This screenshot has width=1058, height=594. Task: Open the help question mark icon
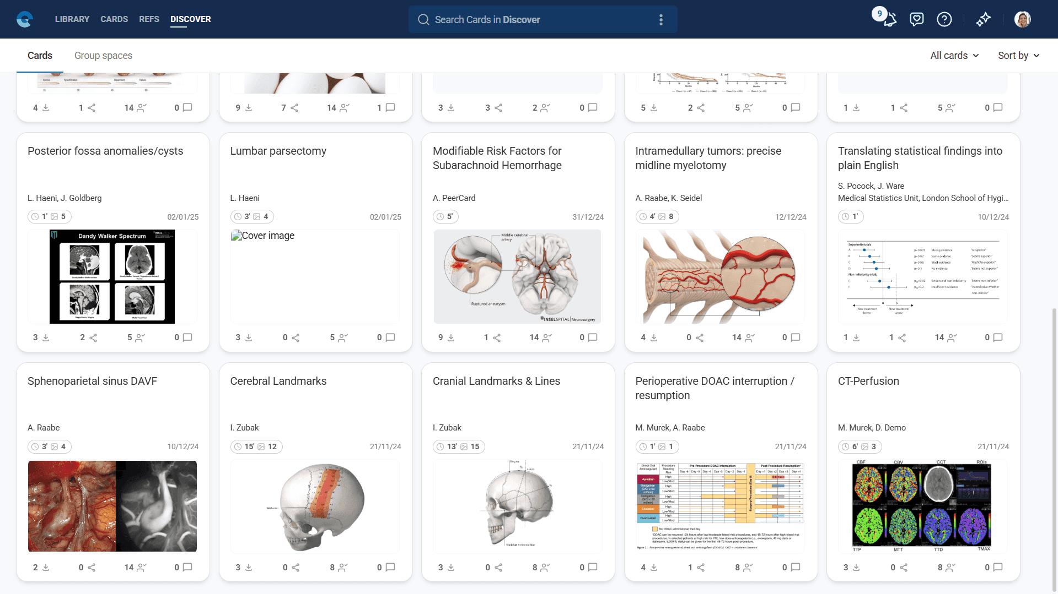point(944,20)
